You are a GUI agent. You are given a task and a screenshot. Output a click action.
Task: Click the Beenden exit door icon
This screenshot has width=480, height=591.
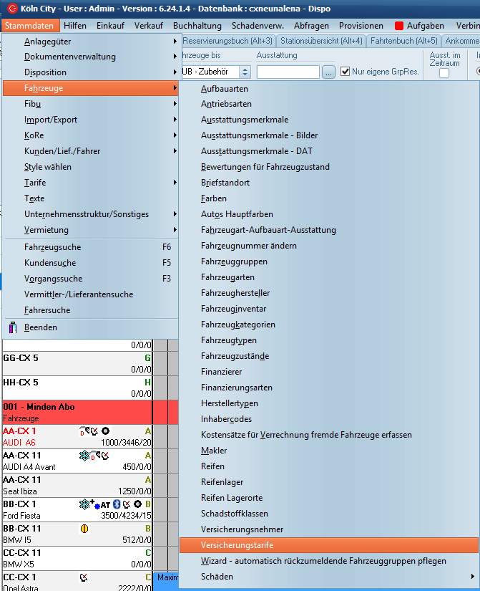(13, 327)
